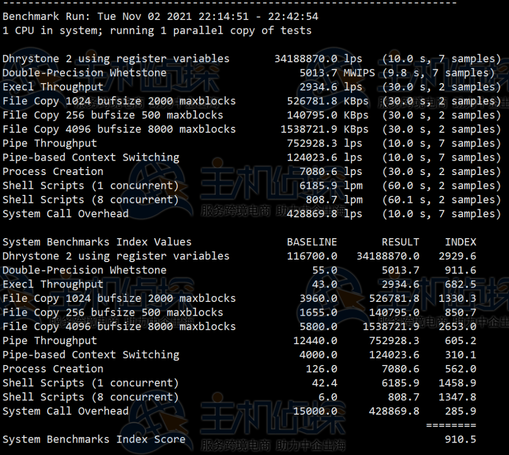Screen dimensions: 509x455
Task: Click 'System Benchmarks Index Values' heading
Action: (x=97, y=242)
